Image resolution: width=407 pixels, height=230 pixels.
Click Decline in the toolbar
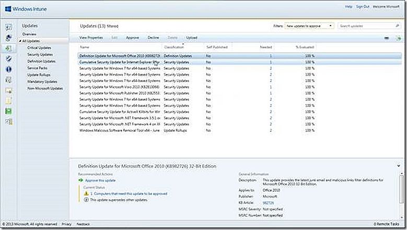153,38
